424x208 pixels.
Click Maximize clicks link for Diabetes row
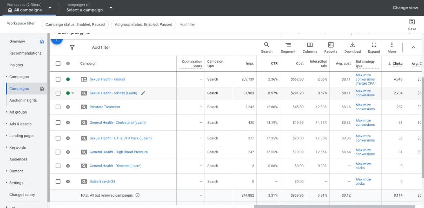coord(363,166)
